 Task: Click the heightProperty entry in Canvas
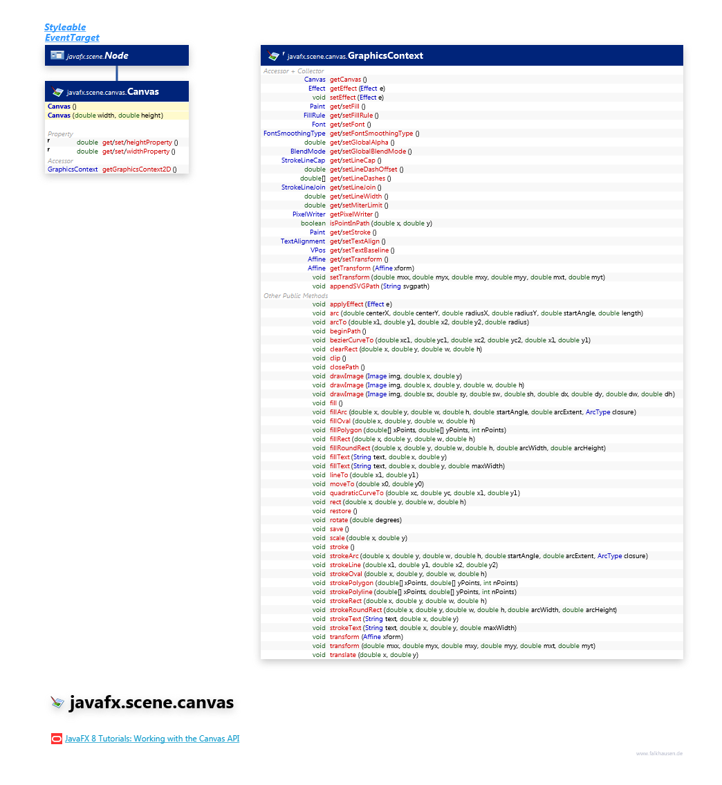pyautogui.click(x=137, y=142)
